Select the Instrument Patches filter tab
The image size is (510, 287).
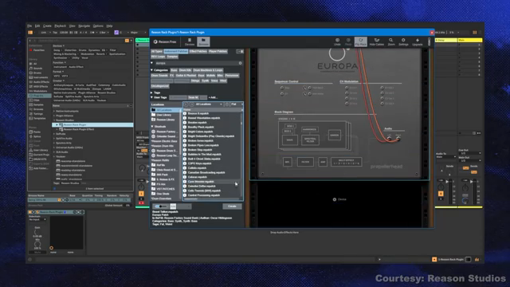(x=176, y=51)
